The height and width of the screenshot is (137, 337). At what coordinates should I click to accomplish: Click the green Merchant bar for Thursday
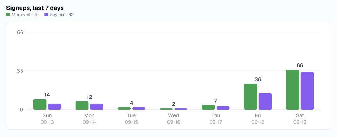pos(208,107)
